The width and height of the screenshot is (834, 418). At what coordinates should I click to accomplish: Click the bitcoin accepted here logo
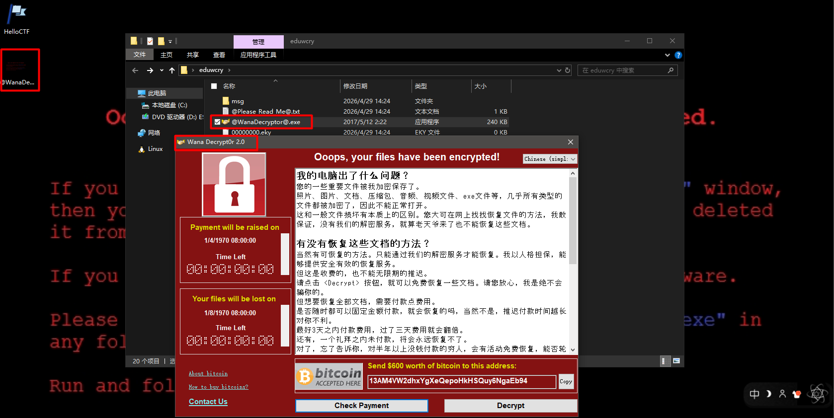(329, 377)
